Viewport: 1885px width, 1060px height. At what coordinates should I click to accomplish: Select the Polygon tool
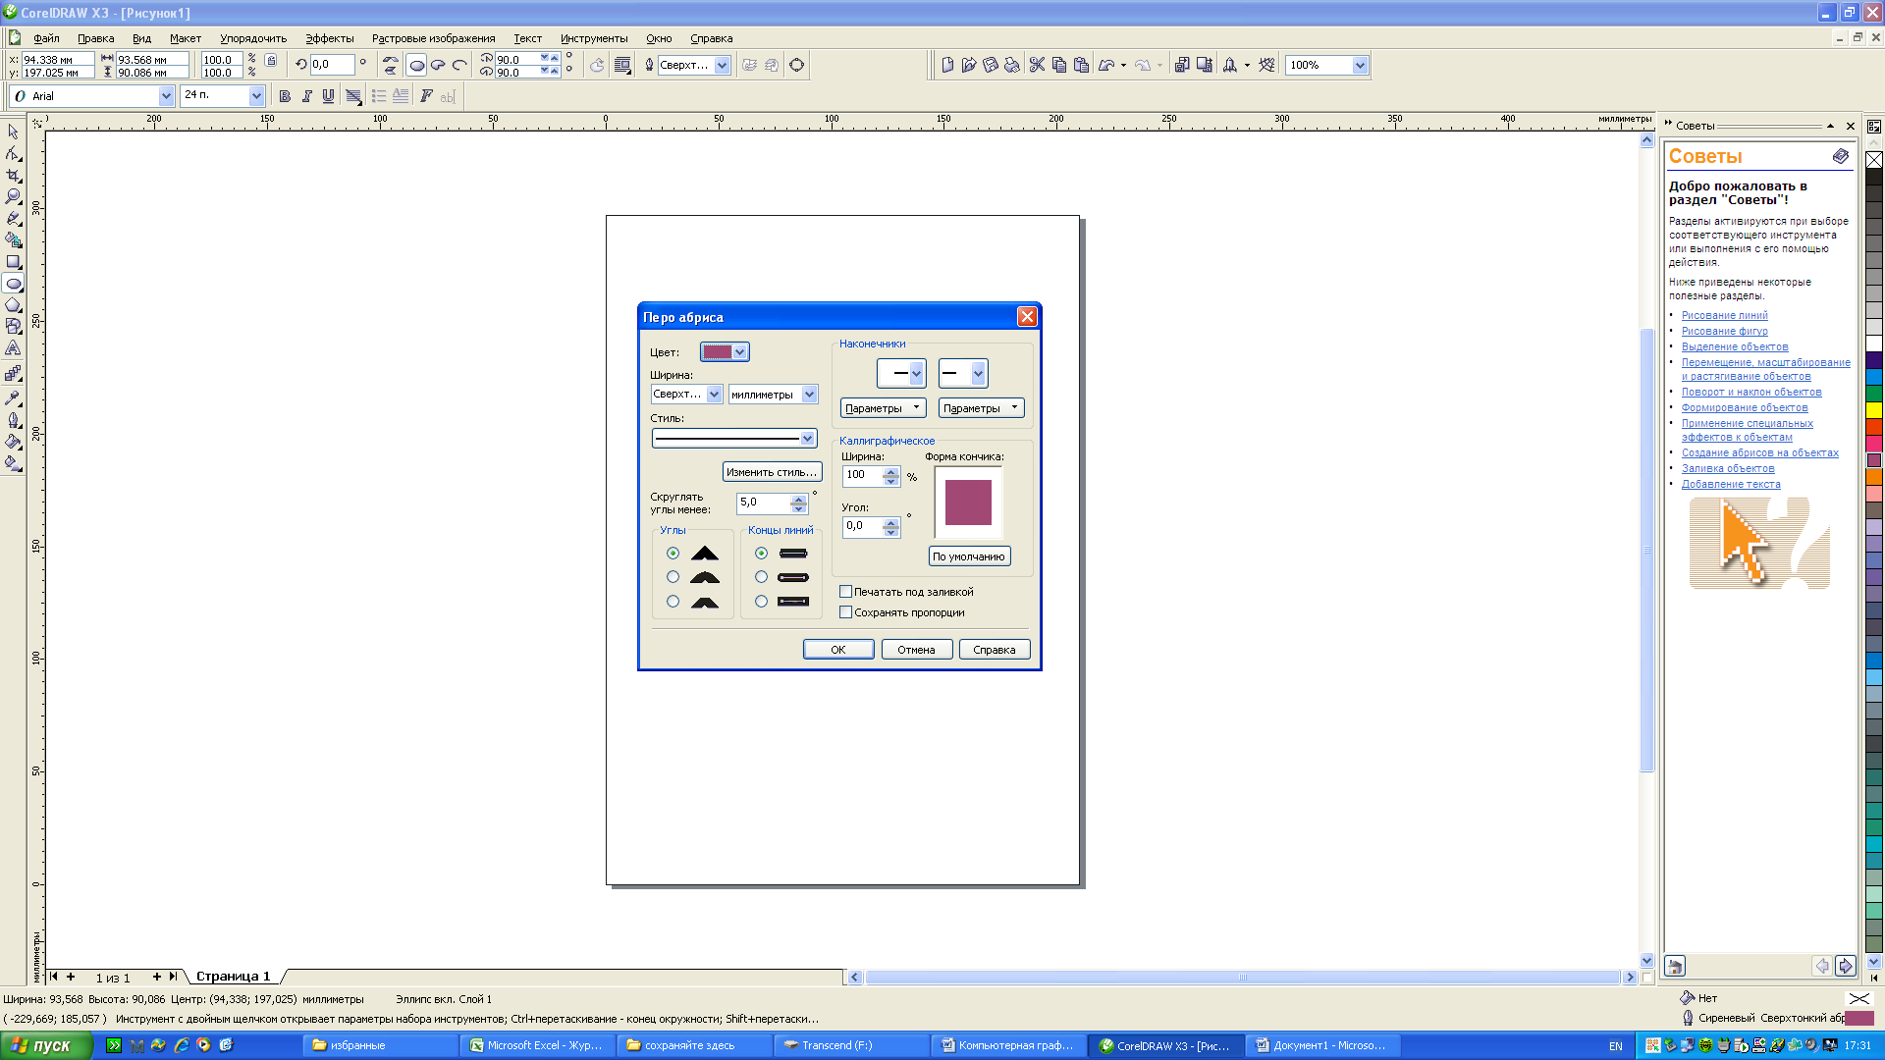13,305
